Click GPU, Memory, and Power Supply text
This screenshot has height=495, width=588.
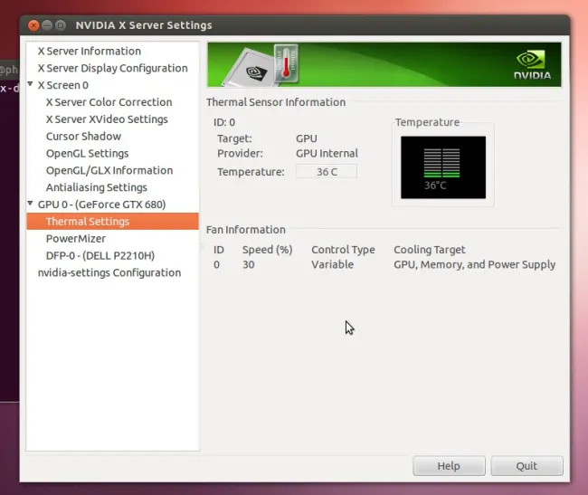point(474,265)
